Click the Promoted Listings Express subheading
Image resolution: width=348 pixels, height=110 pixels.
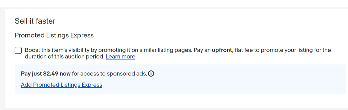[x=54, y=35]
